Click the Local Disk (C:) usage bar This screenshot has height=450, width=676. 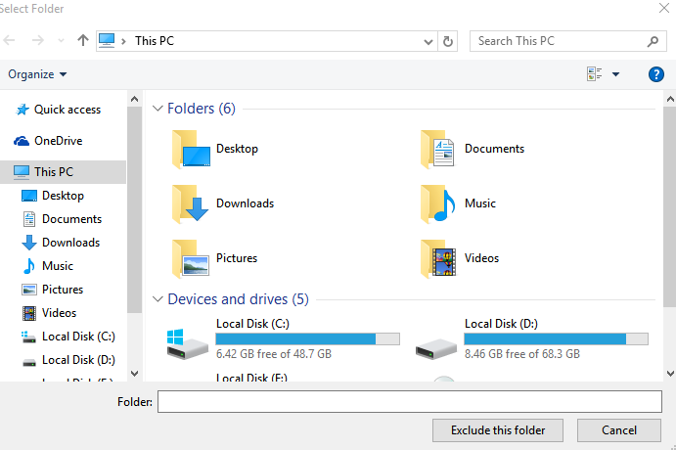308,338
